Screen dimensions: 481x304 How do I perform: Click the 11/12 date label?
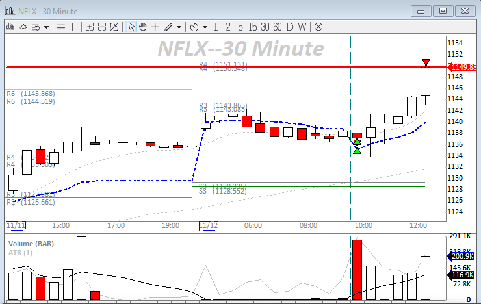point(209,225)
